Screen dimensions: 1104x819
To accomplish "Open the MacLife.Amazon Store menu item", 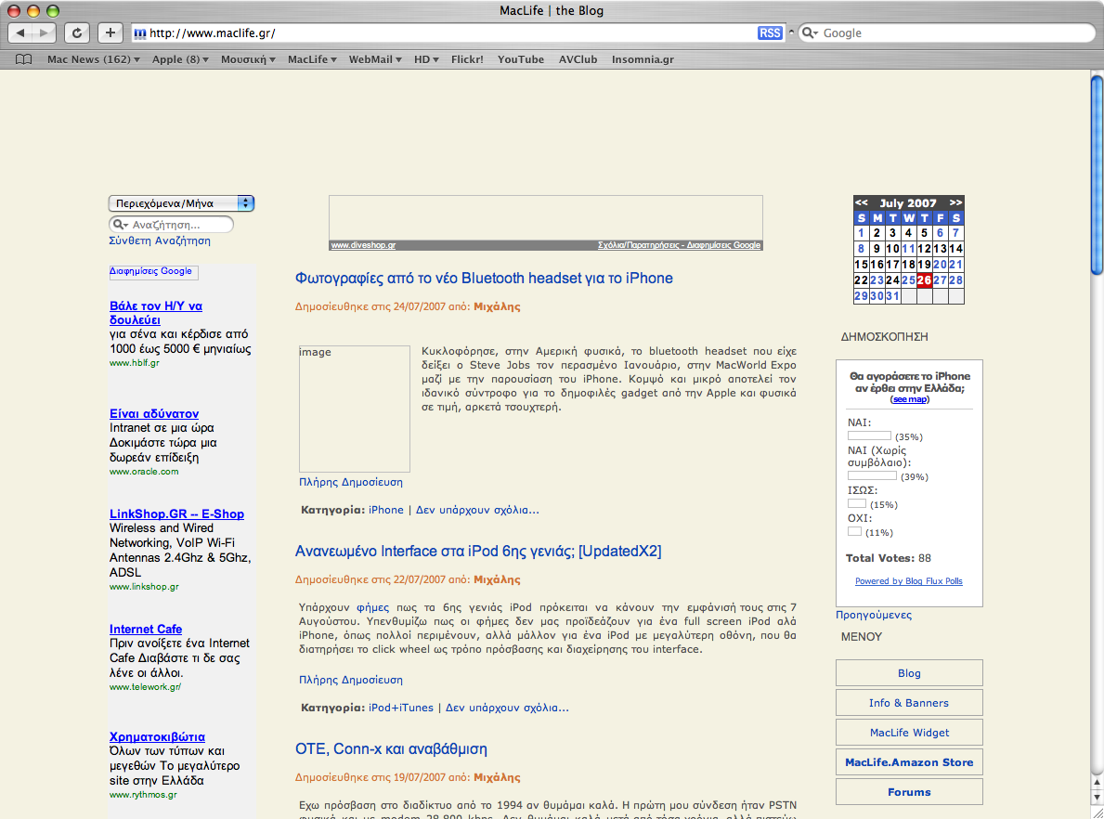I will click(909, 762).
